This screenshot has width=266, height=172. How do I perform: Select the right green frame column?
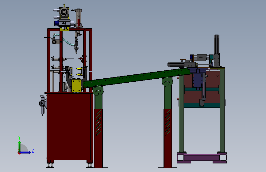click(x=222, y=110)
